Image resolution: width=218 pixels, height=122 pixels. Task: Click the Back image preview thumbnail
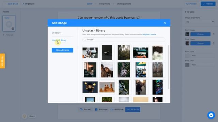pyautogui.click(x=187, y=43)
